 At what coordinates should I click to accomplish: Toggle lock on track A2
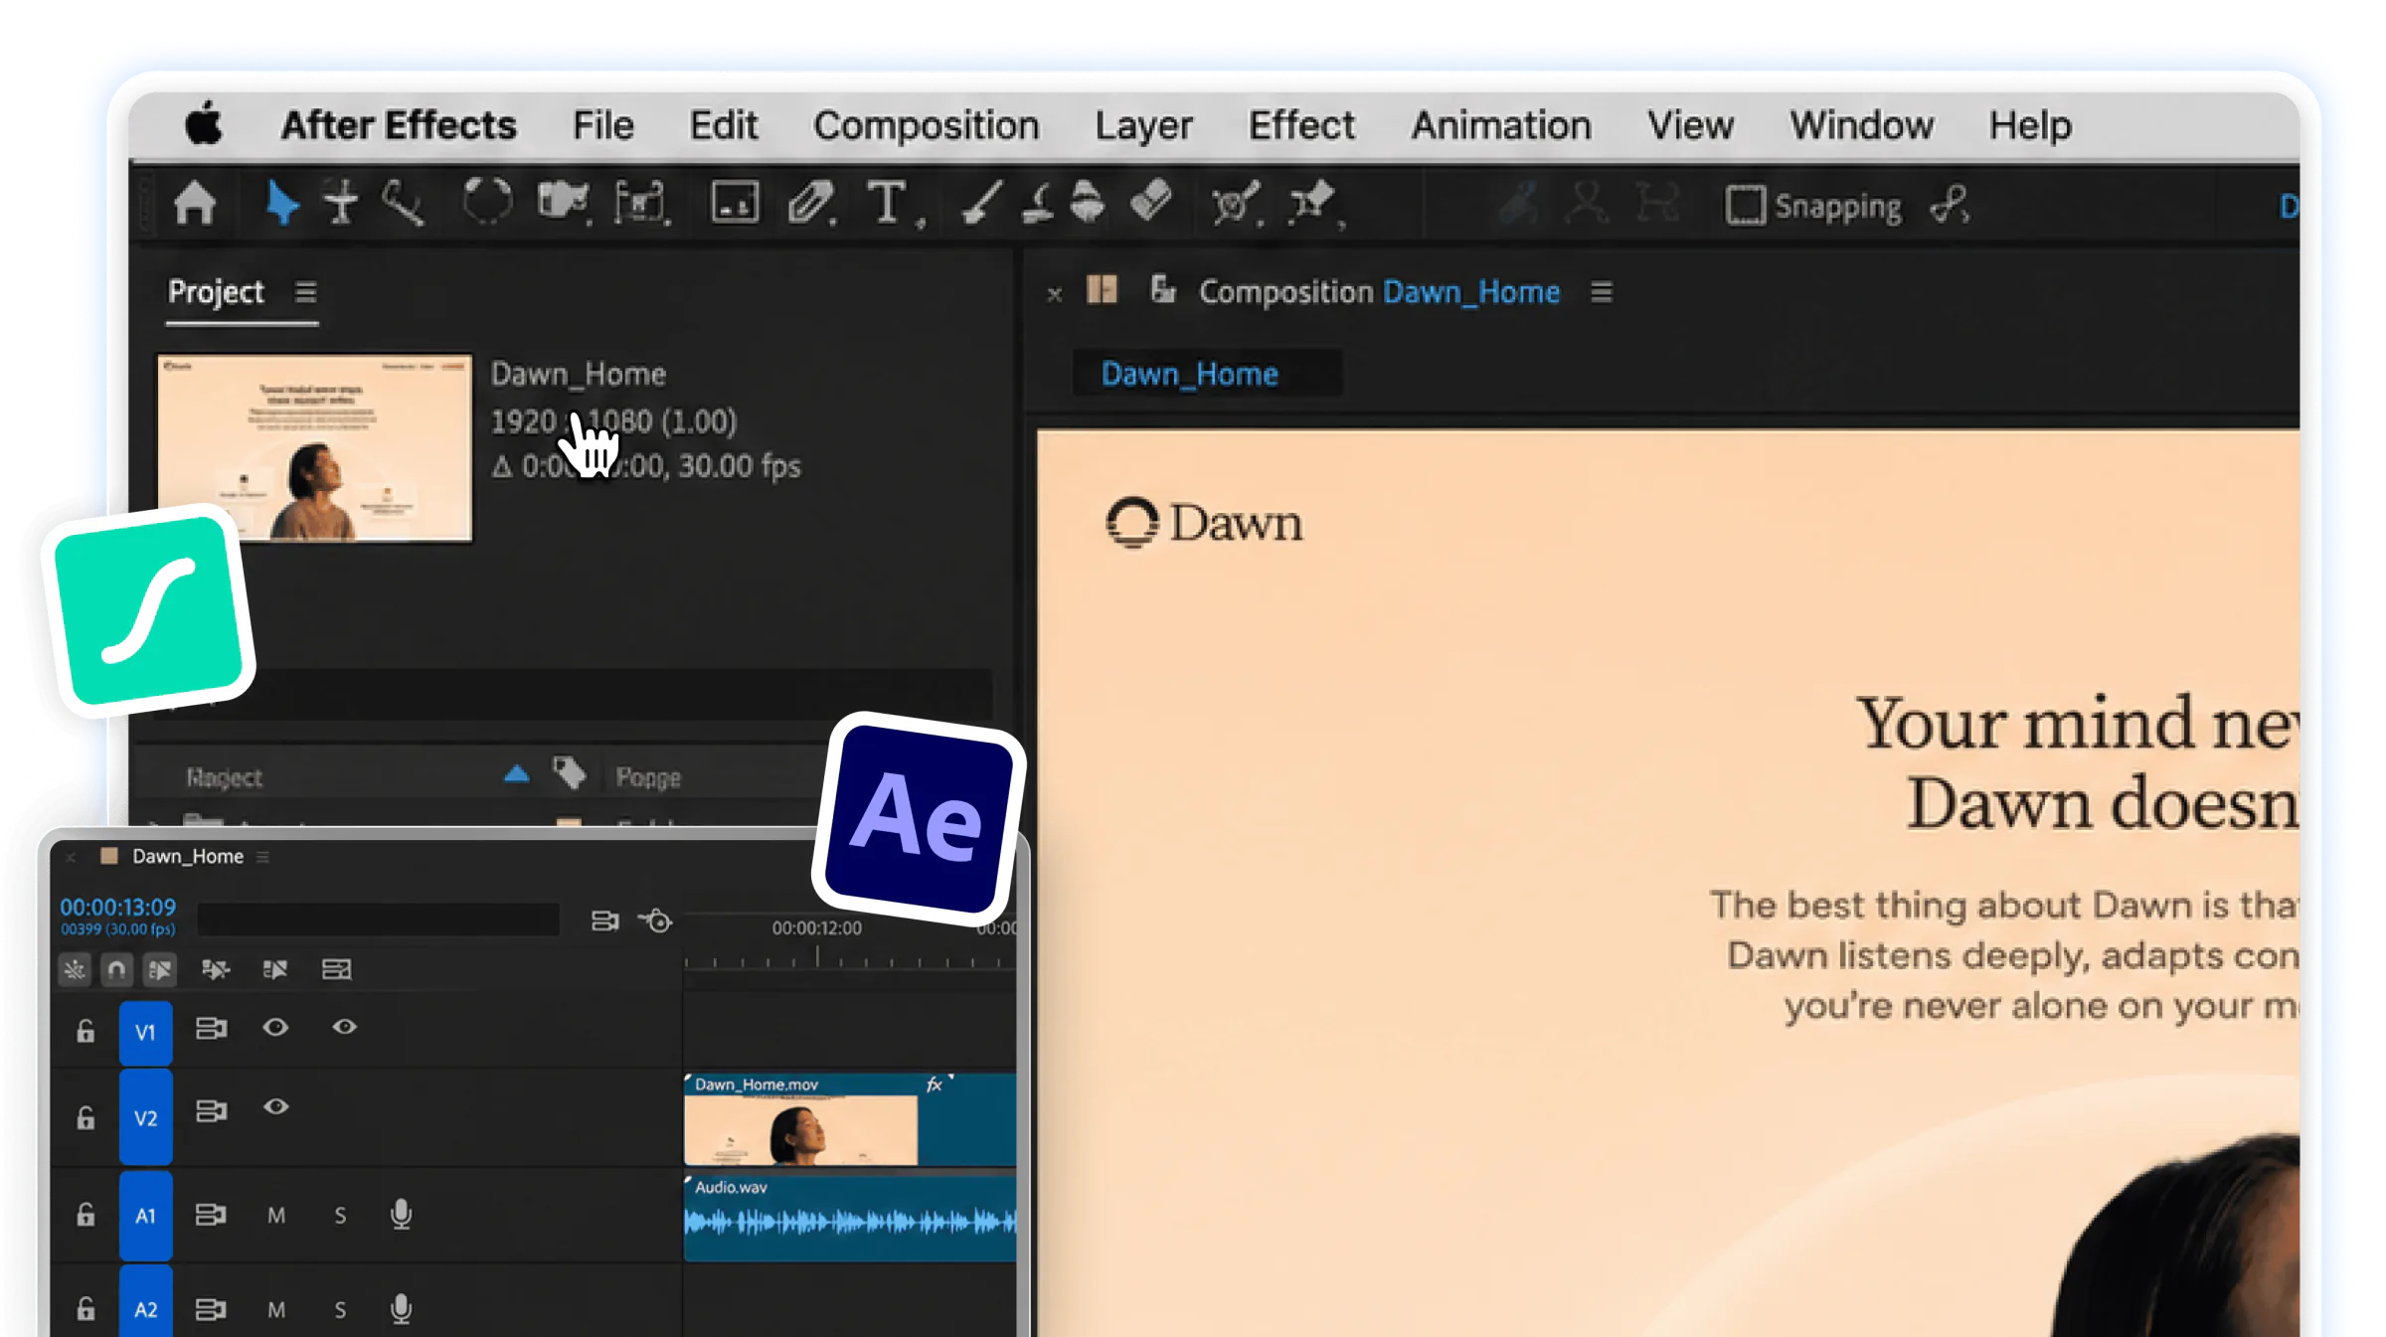pos(85,1309)
